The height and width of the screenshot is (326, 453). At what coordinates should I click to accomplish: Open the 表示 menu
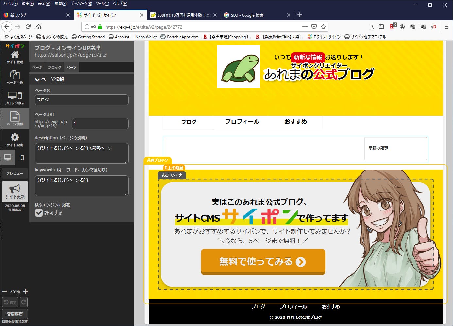click(44, 4)
